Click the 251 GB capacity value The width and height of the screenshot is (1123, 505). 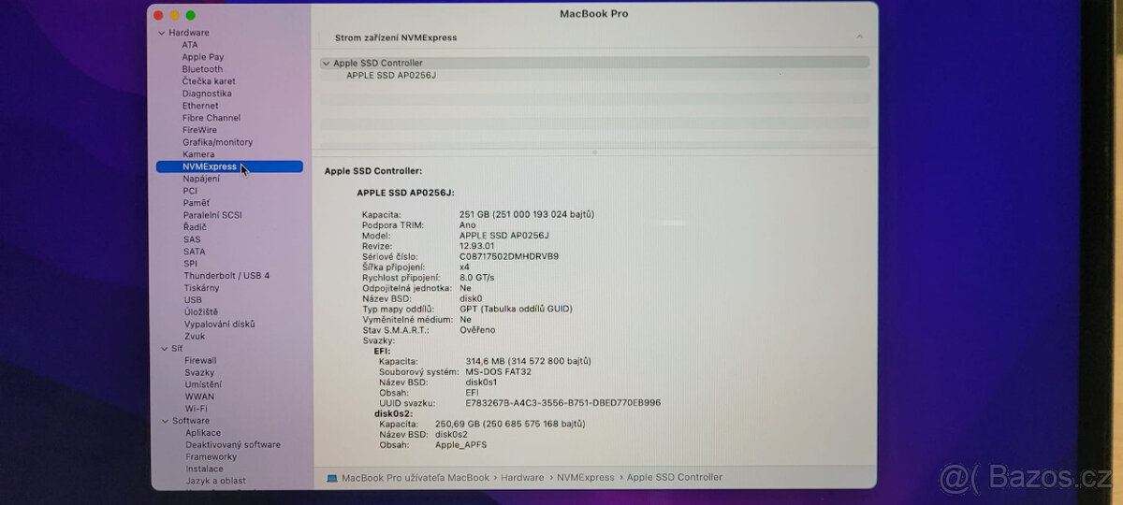pos(527,214)
